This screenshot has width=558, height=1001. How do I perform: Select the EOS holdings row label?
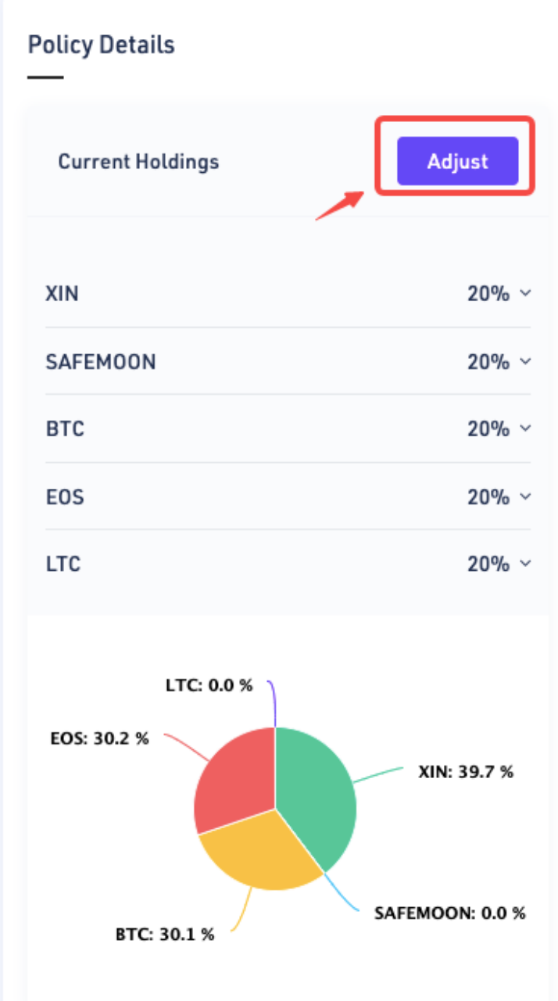65,497
